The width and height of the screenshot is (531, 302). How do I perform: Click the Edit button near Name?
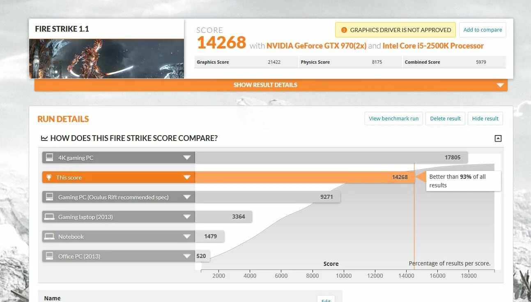326,299
